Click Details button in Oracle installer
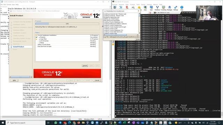 [85, 66]
